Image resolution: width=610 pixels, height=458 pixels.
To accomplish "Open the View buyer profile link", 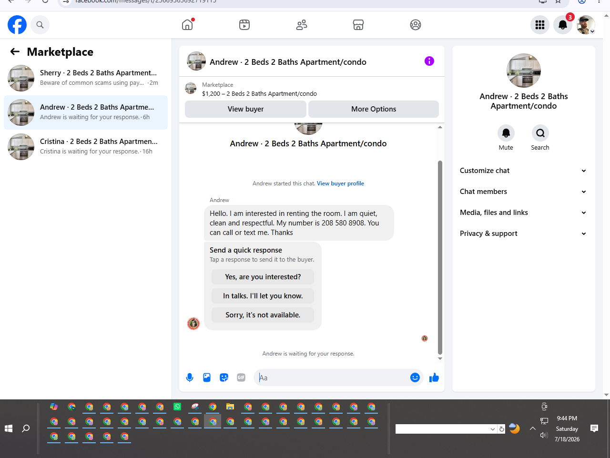I will (340, 183).
